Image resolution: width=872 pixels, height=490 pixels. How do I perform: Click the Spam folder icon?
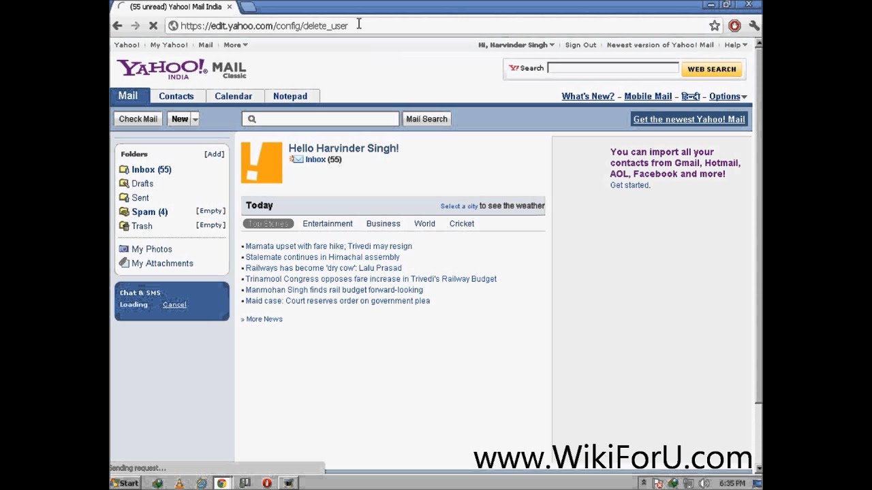click(x=124, y=212)
